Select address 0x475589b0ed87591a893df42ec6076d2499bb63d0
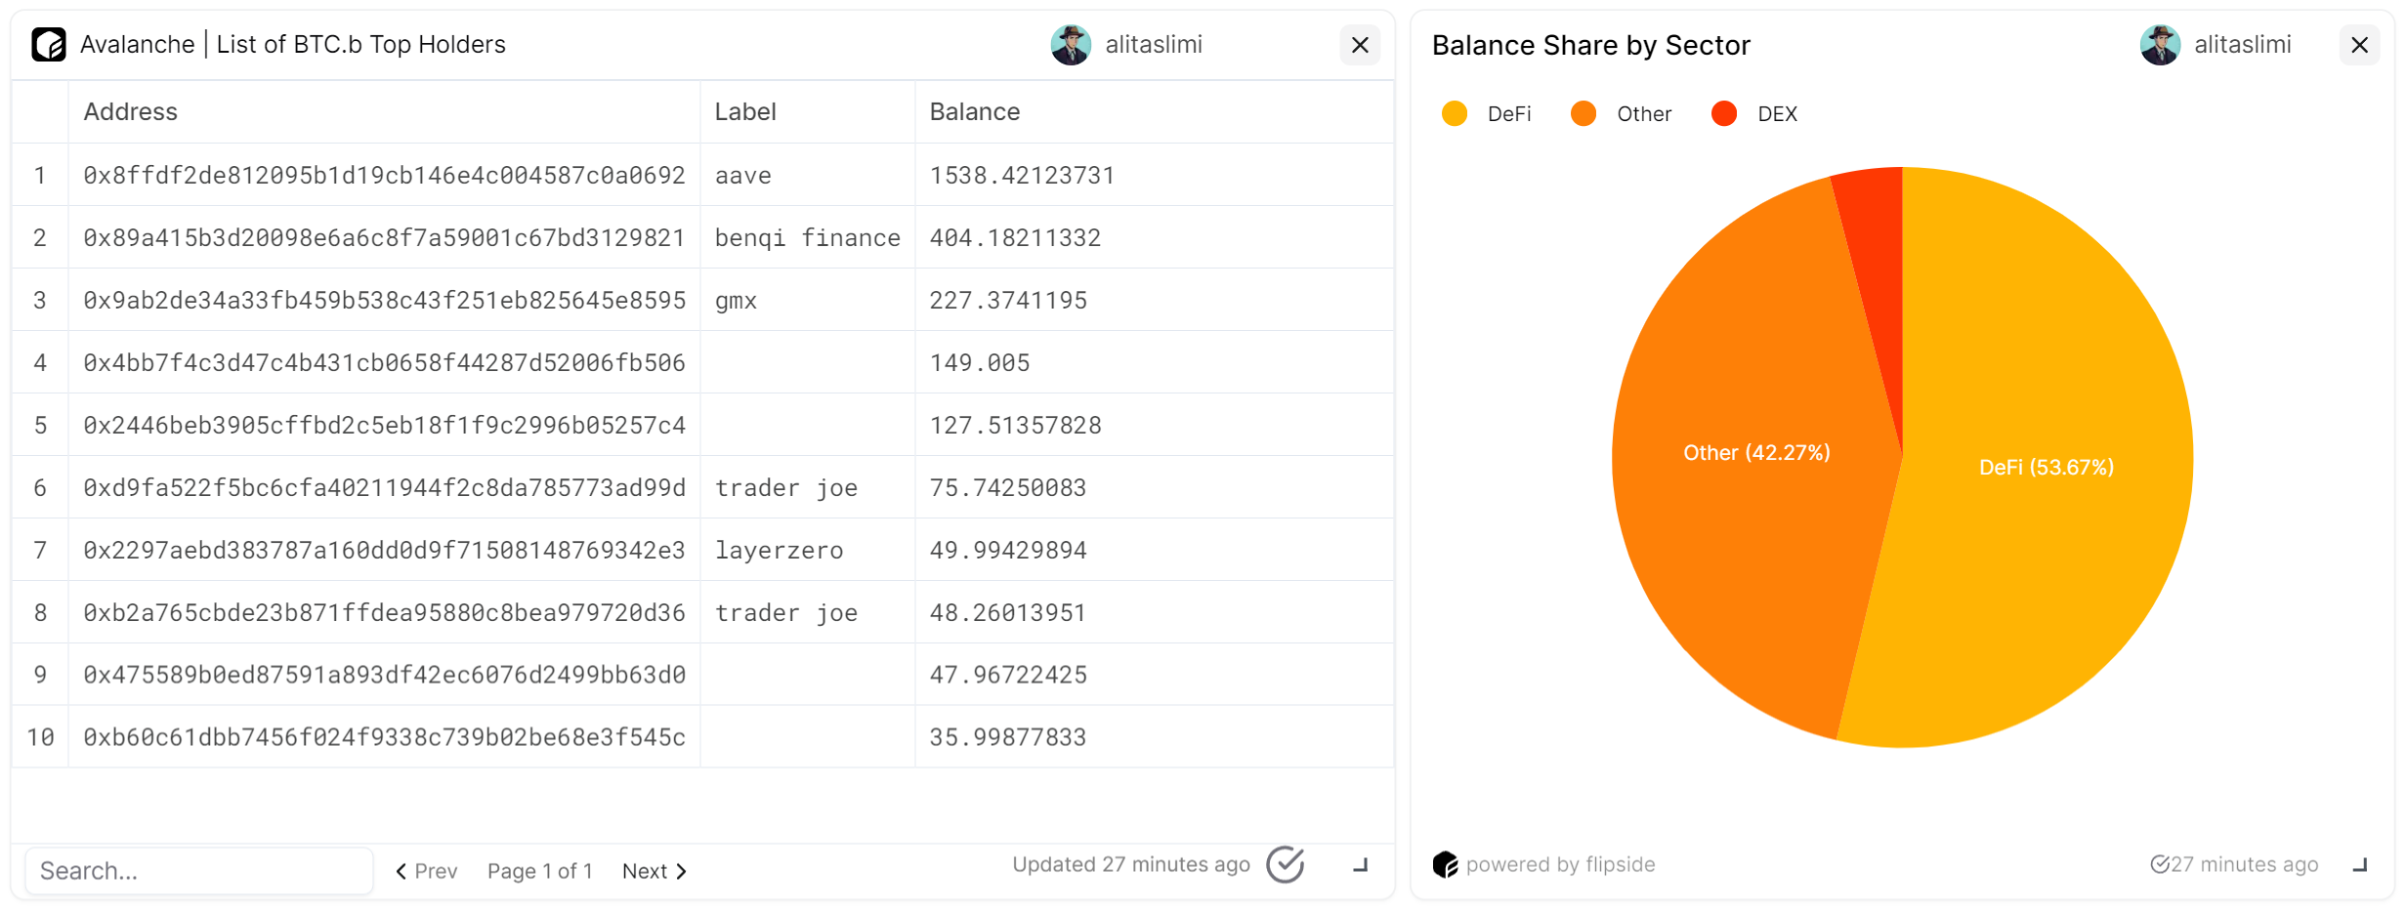This screenshot has height=911, width=2407. pos(385,675)
